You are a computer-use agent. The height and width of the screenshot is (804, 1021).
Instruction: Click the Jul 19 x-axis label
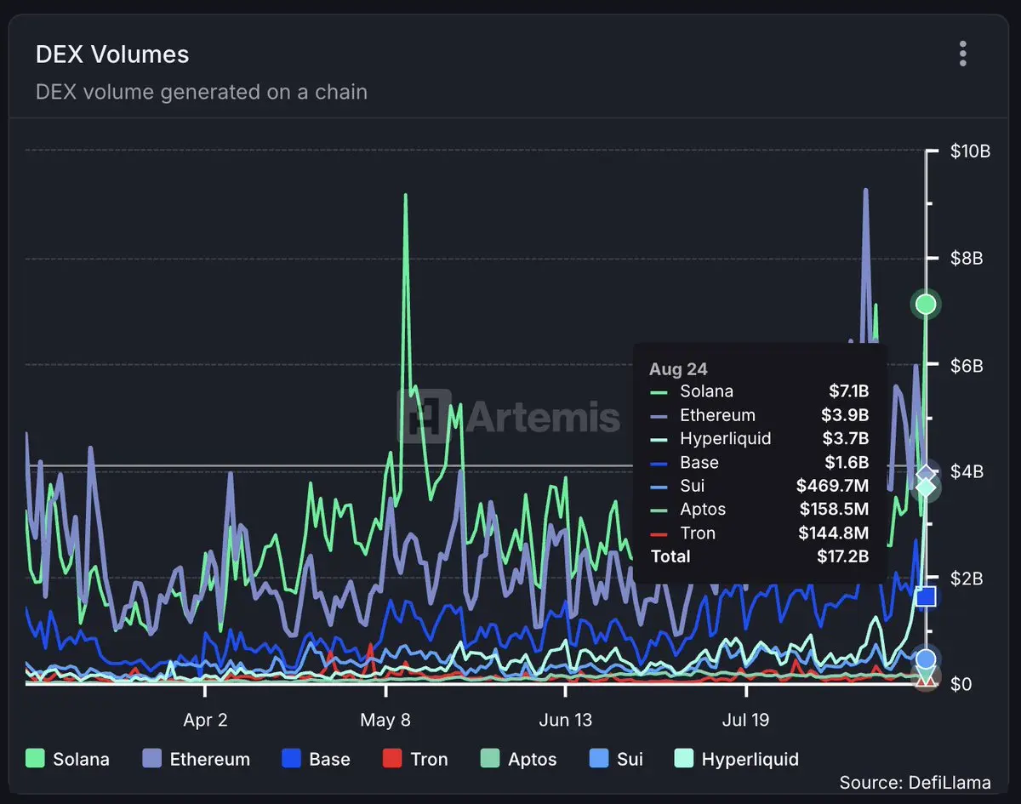(745, 720)
